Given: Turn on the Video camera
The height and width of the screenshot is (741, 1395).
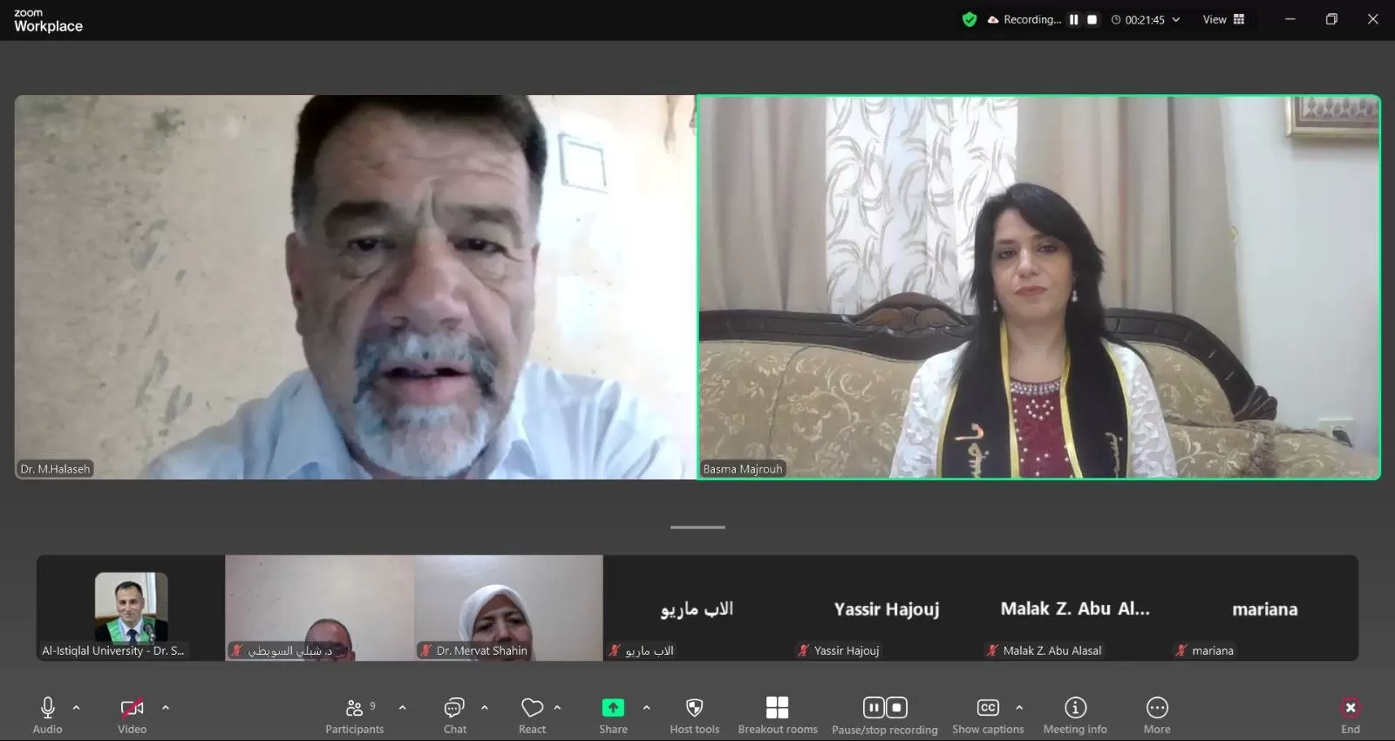Looking at the screenshot, I should coord(132,708).
